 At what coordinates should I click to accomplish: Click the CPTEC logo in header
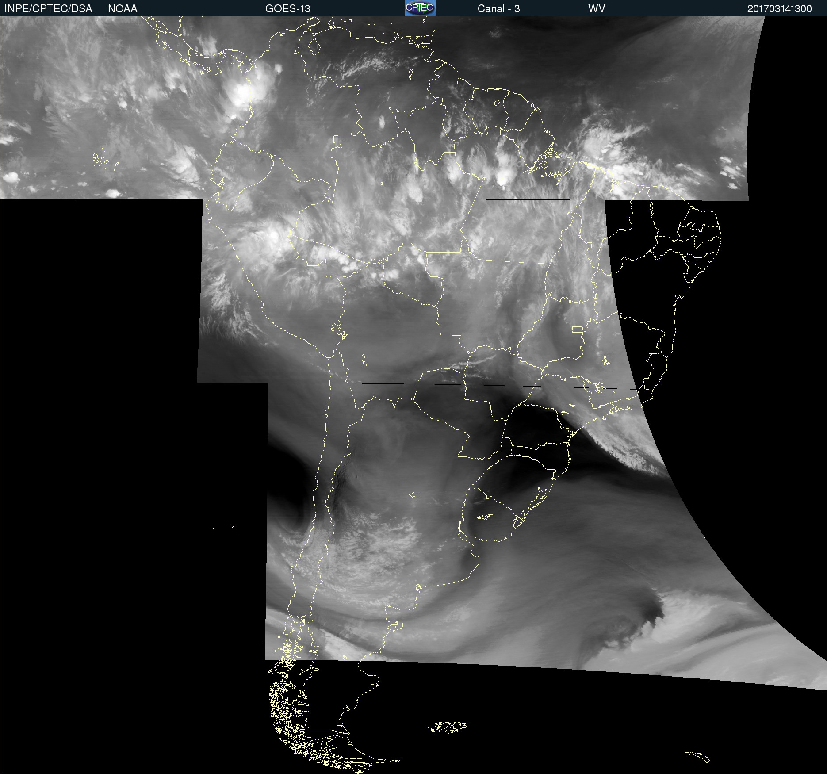point(420,8)
